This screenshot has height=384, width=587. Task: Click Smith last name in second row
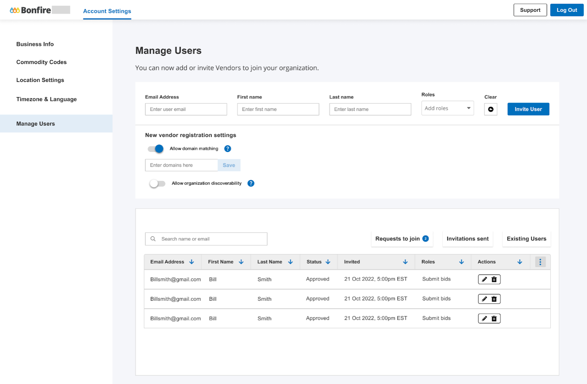click(264, 299)
